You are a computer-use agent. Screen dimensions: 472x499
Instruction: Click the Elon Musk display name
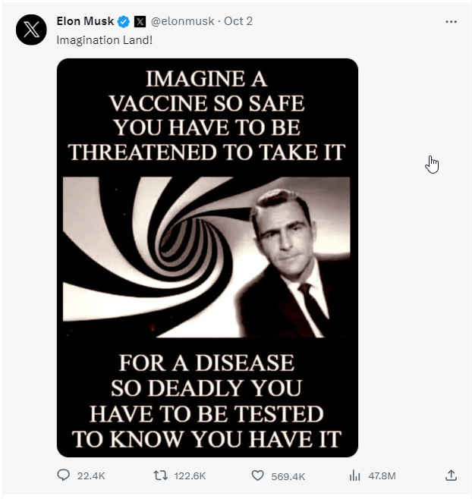point(85,21)
